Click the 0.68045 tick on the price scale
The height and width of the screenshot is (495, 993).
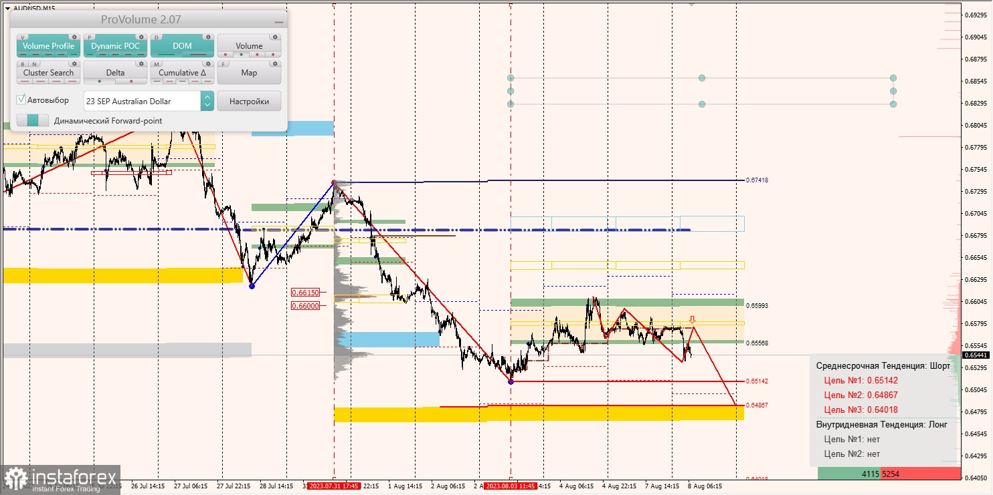click(976, 125)
